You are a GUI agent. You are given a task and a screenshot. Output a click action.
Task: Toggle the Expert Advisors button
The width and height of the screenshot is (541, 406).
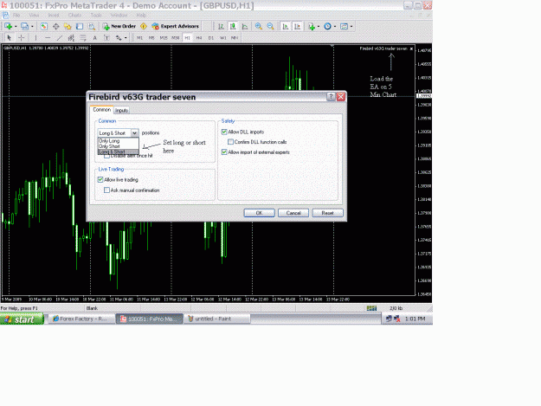click(x=176, y=26)
